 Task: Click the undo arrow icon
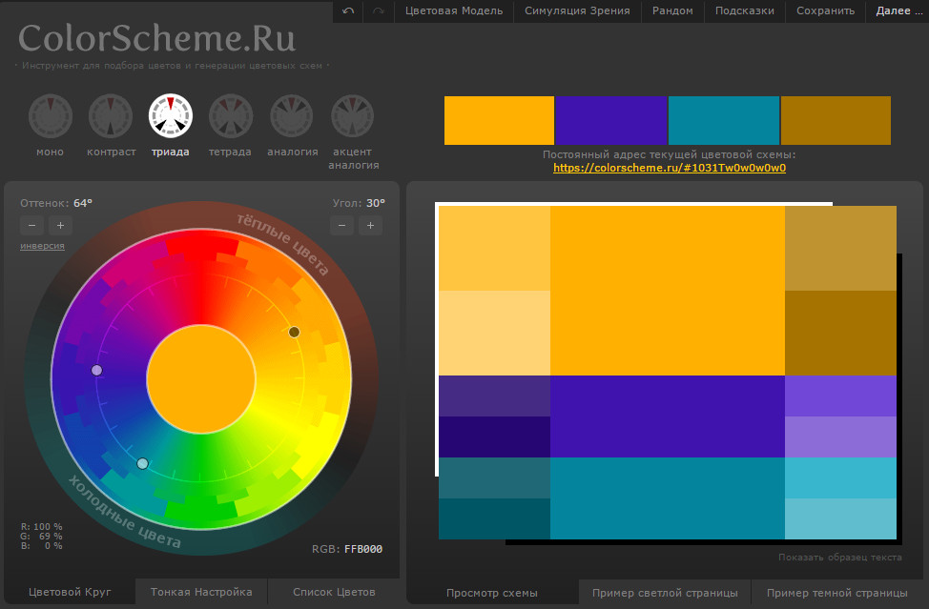(348, 10)
